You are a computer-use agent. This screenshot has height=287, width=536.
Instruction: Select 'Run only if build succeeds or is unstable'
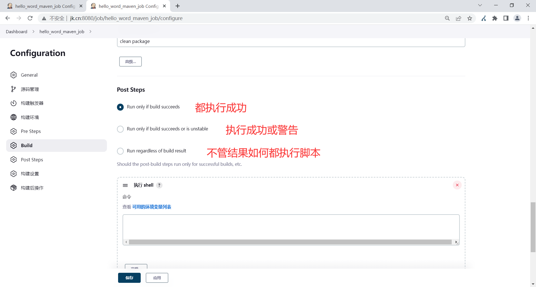click(120, 129)
